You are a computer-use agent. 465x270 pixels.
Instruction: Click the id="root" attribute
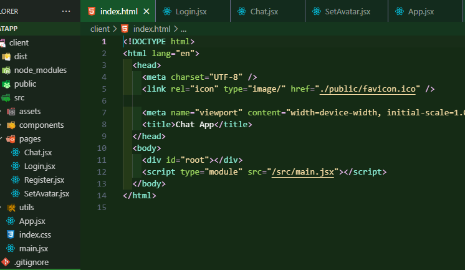(188, 160)
